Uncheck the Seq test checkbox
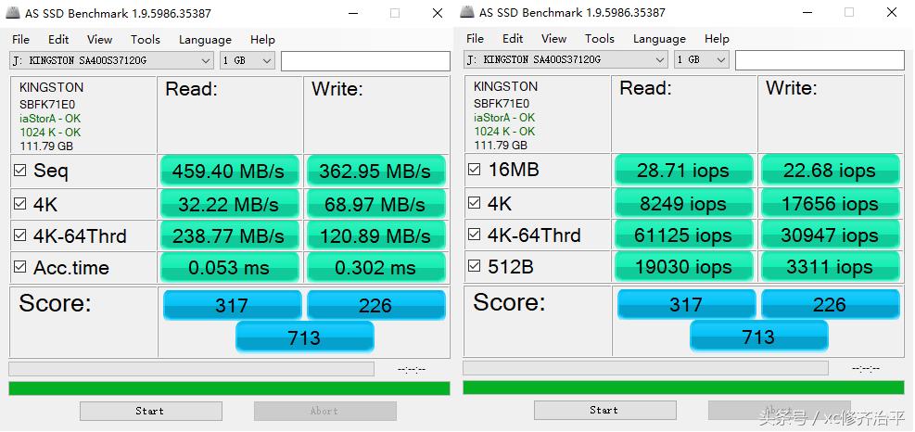 click(19, 171)
